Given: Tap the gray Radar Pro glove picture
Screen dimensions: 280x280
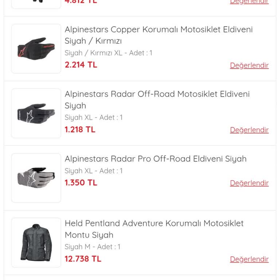Looking at the screenshot, I should (x=36, y=178).
